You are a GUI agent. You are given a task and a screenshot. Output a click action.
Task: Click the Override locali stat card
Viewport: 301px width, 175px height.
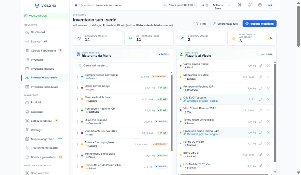pyautogui.click(x=200, y=38)
